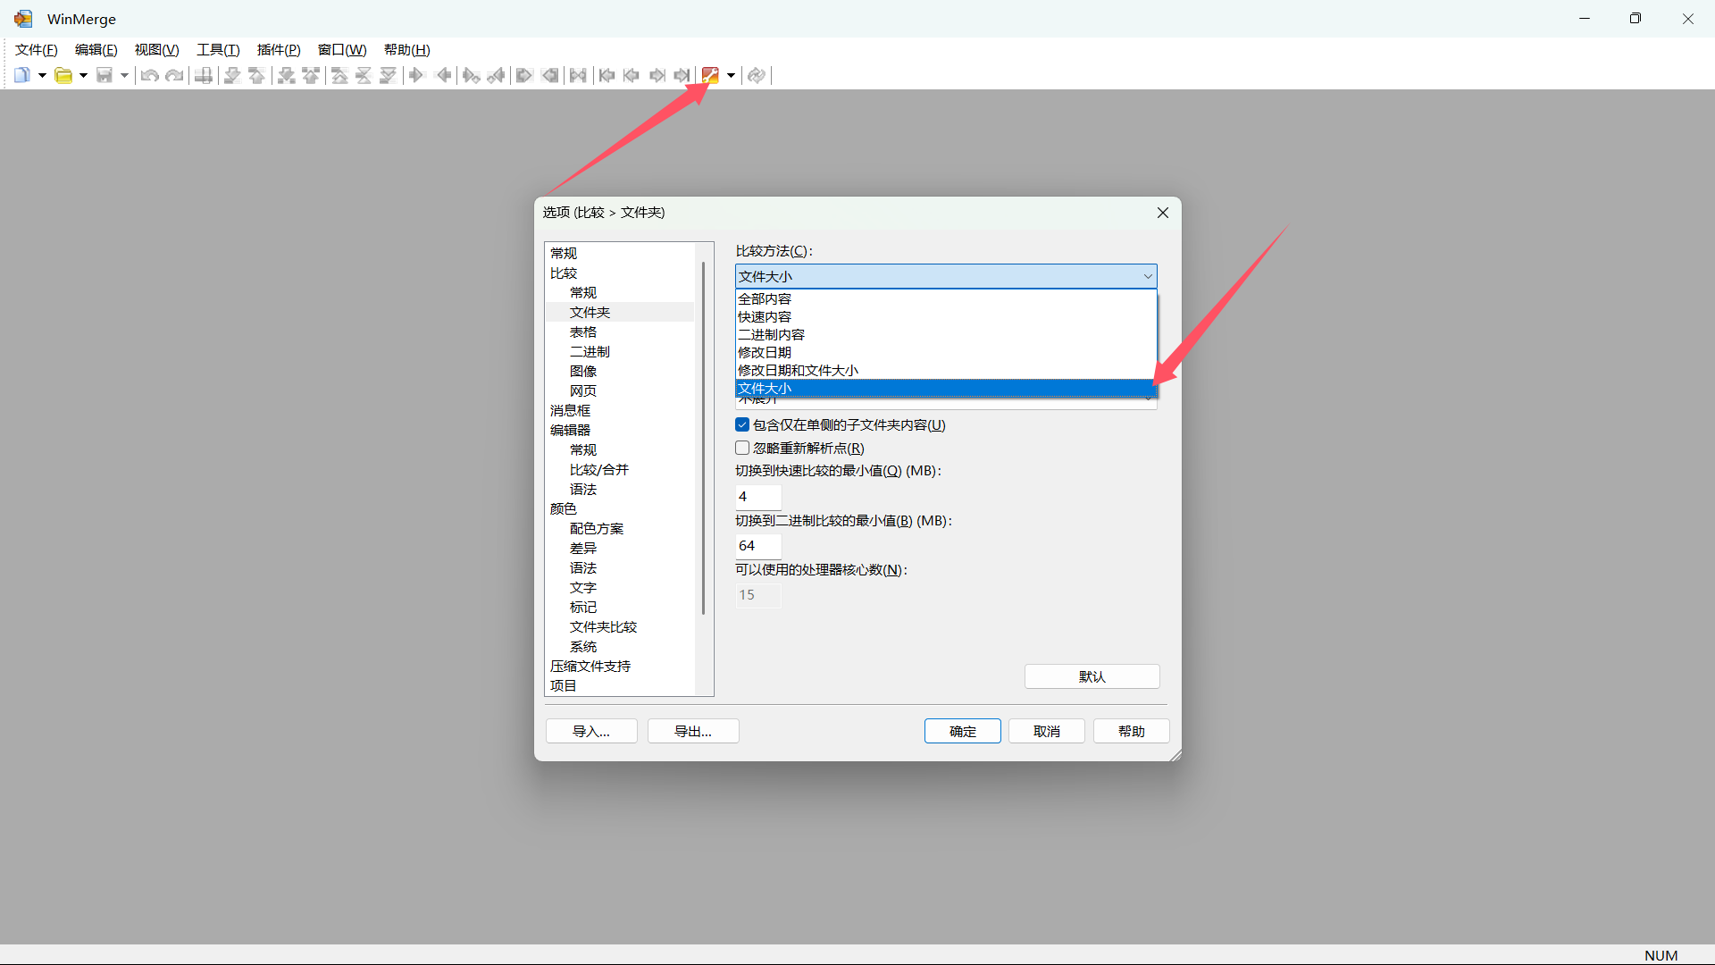
Task: Choose 快速内容 from comparison method list
Action: (x=946, y=317)
